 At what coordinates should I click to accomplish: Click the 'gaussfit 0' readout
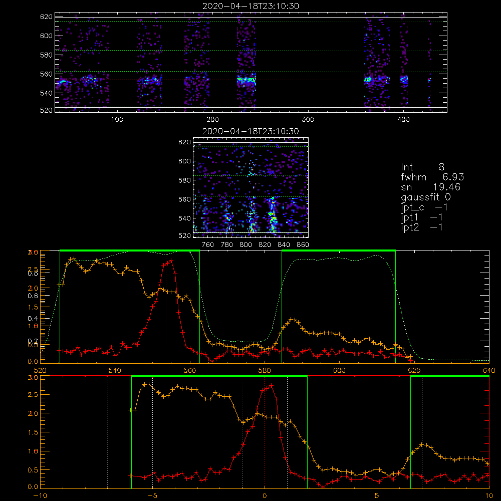(x=425, y=197)
